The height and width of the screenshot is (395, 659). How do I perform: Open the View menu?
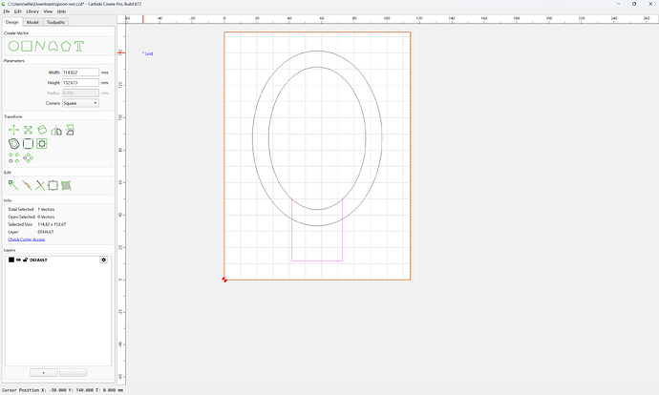coord(49,11)
